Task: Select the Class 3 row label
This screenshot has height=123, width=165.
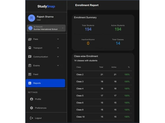Action: click(x=80, y=82)
